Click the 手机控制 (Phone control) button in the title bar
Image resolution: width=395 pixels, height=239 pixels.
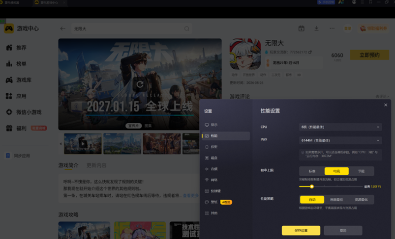point(326,2)
